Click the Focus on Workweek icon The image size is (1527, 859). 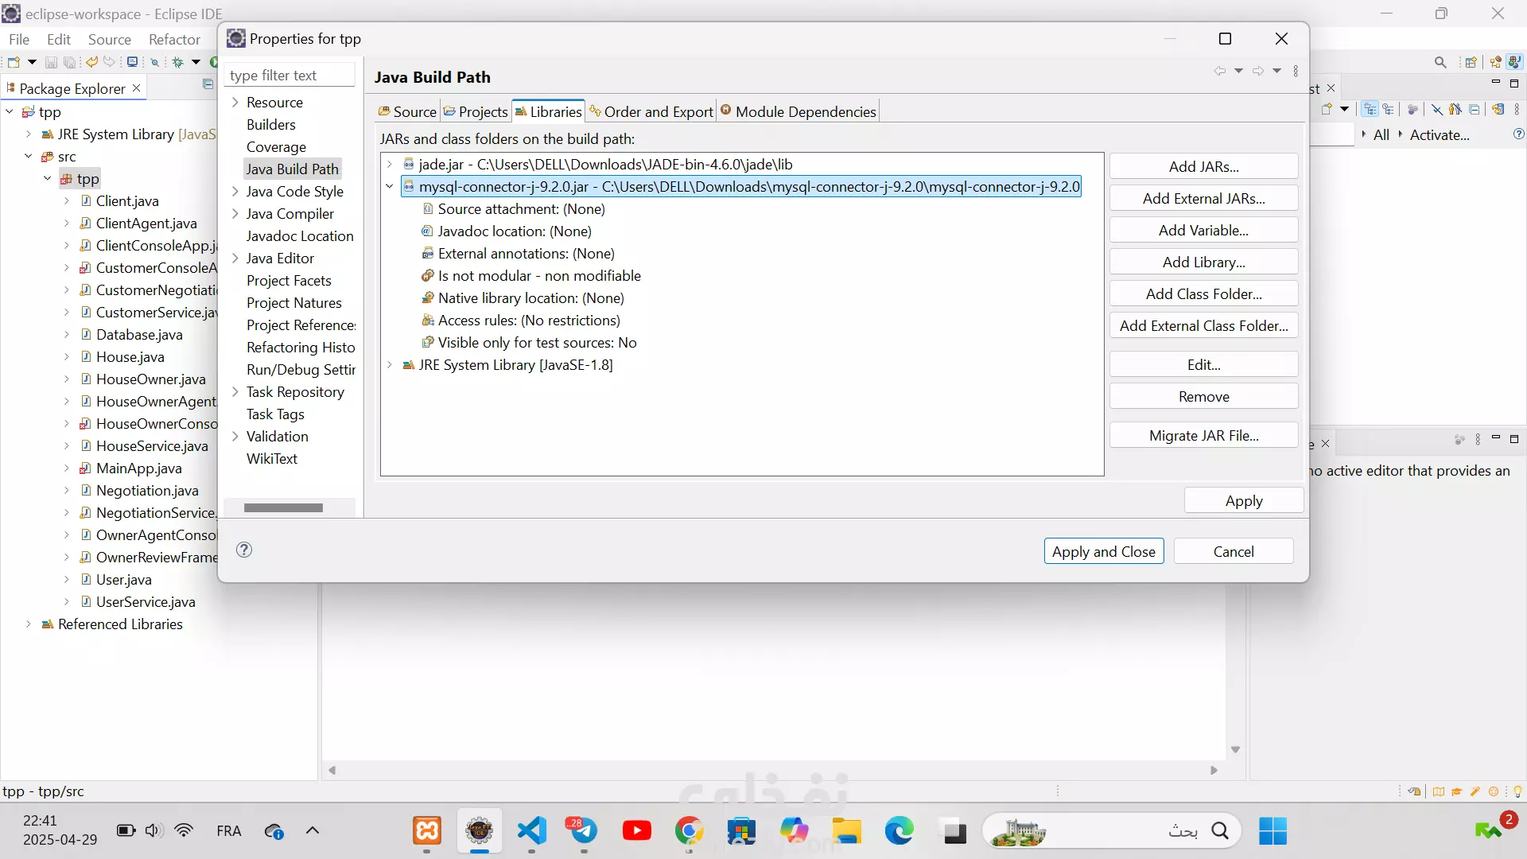(x=1413, y=109)
